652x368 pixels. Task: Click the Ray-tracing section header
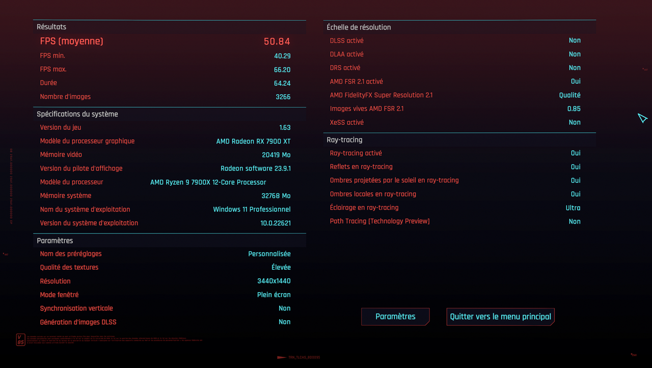(345, 139)
